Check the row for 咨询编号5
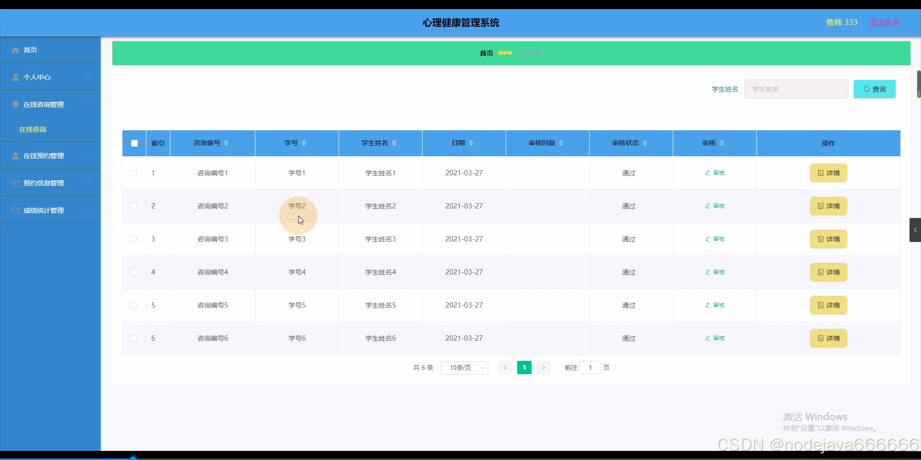Screen dimensions: 921x460 click(133, 305)
